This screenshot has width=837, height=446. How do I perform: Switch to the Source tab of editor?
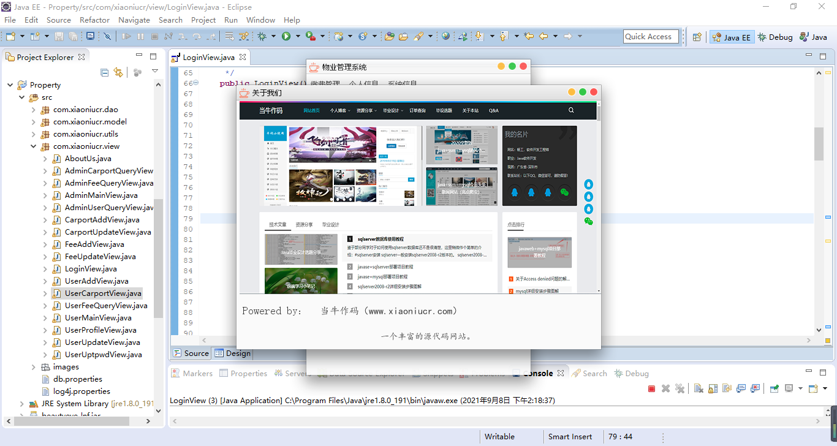tap(191, 353)
